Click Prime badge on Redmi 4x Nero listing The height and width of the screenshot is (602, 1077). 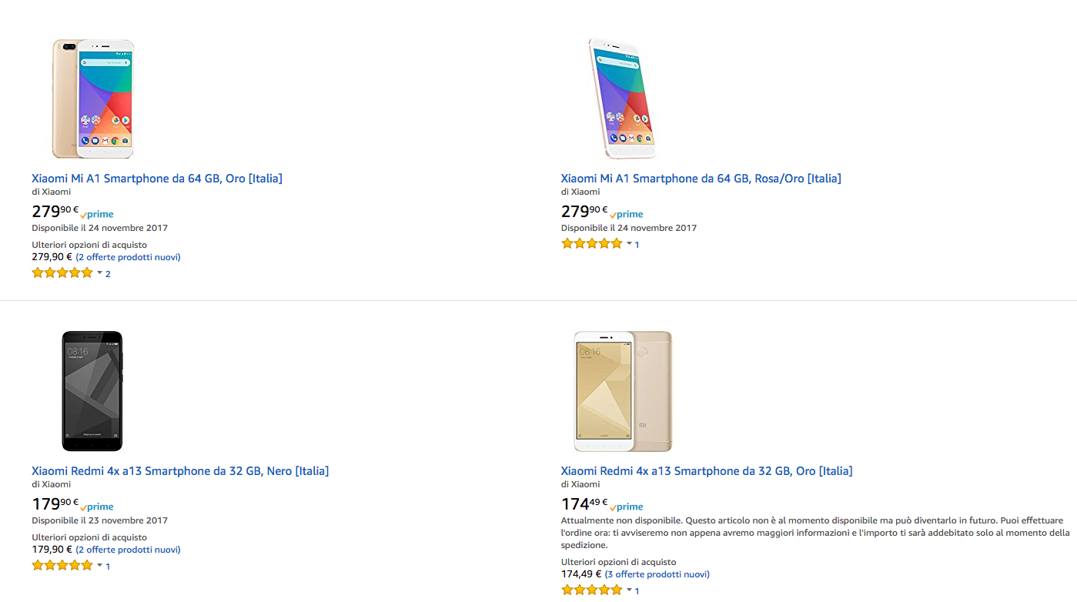[97, 507]
